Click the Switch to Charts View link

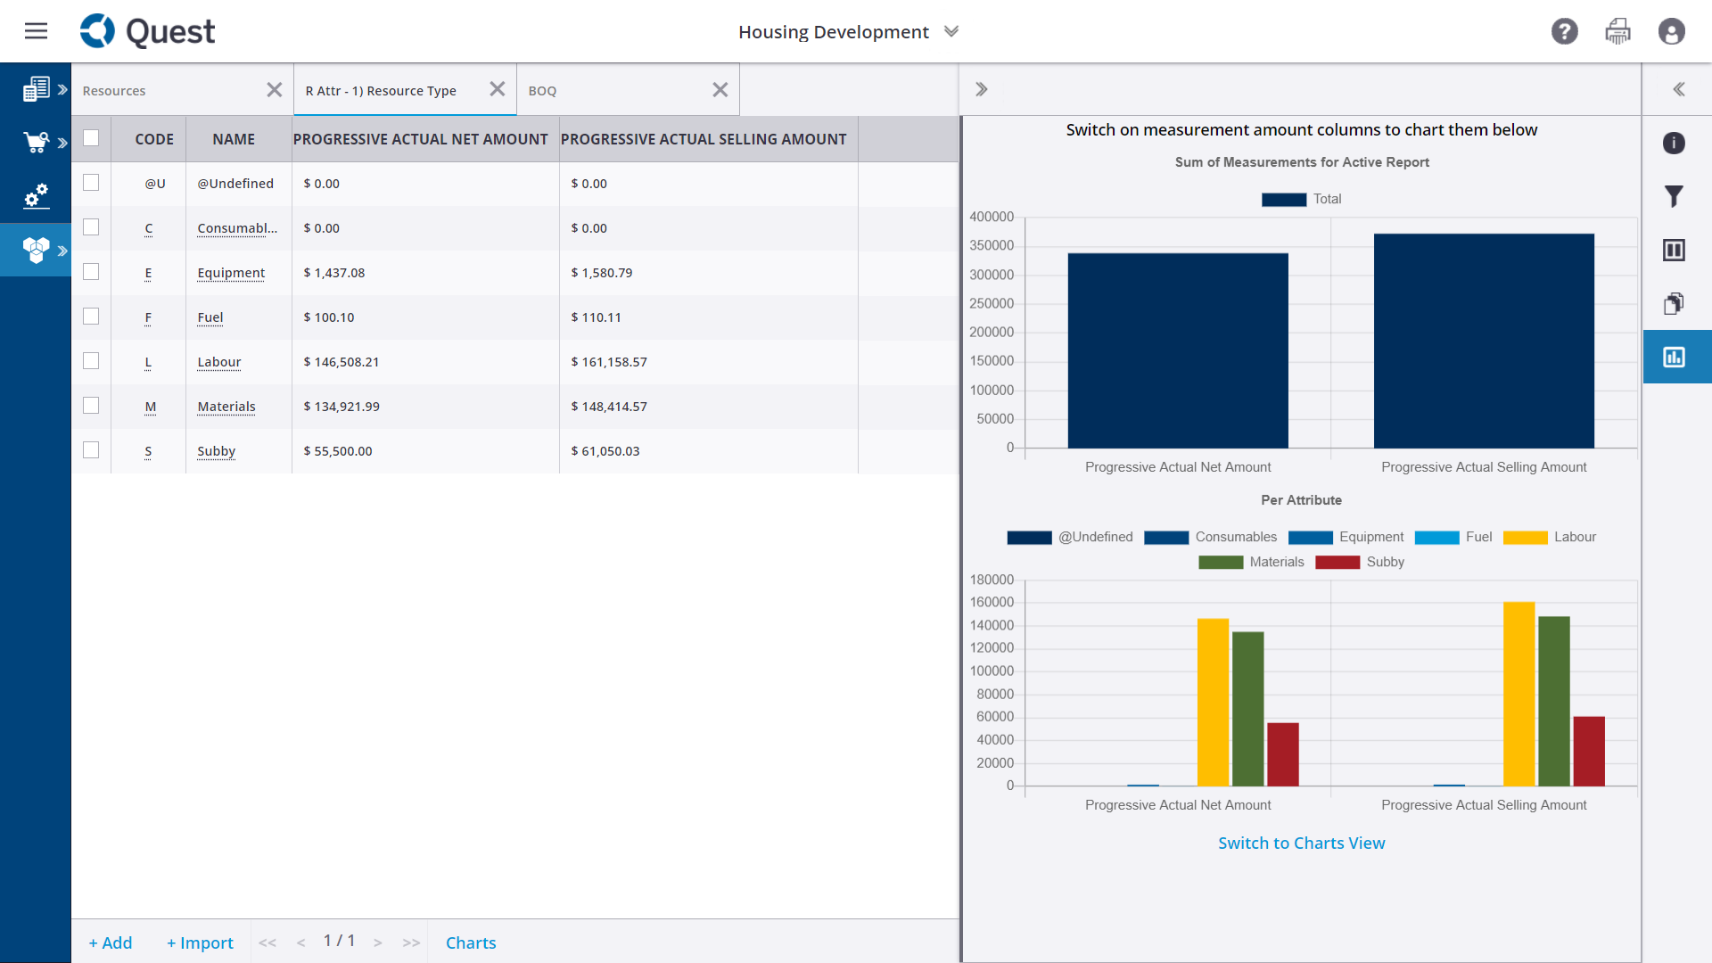coord(1301,842)
